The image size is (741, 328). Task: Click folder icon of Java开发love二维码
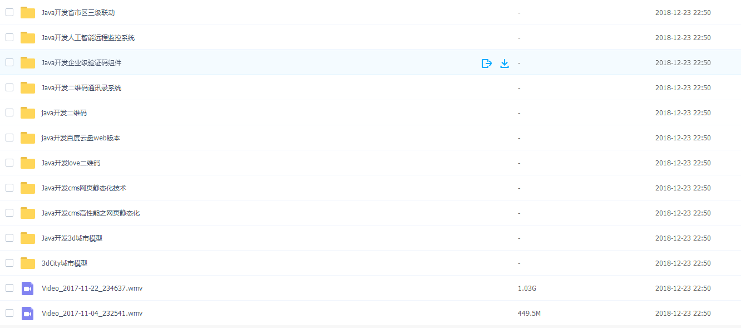click(x=28, y=163)
